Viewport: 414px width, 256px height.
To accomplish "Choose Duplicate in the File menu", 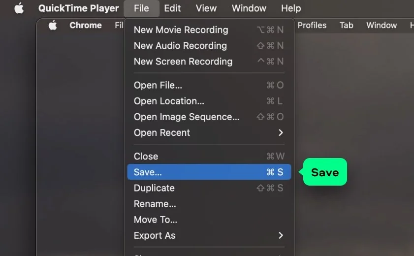I will [x=209, y=188].
